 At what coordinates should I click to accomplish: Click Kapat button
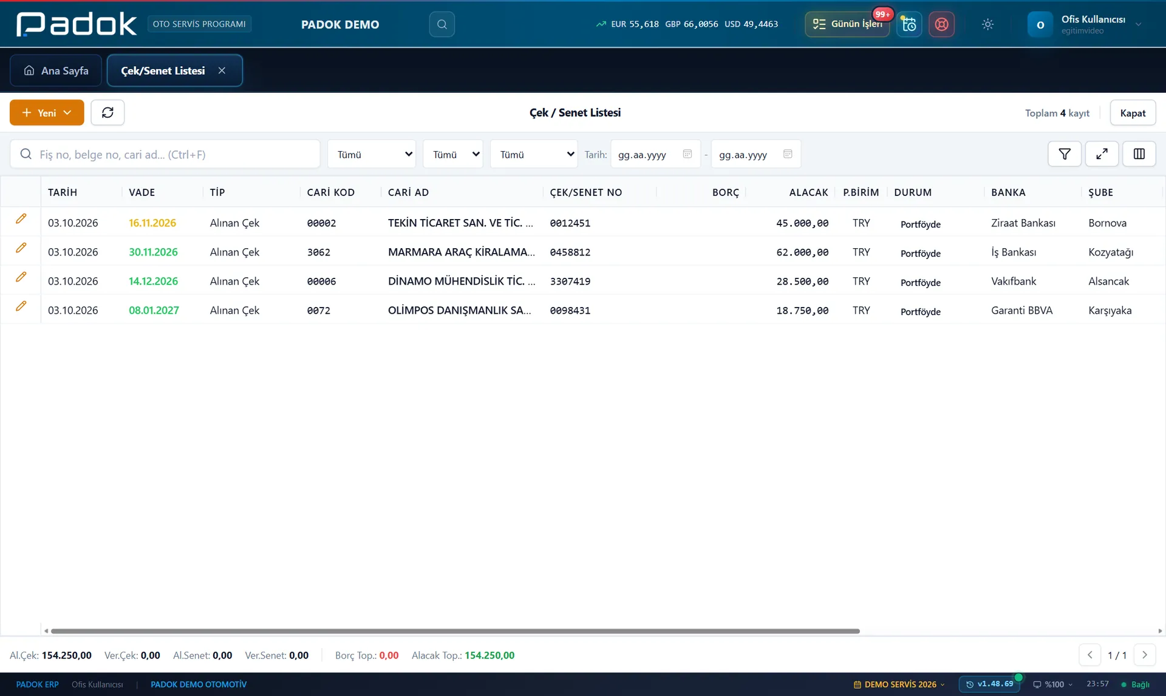[x=1133, y=112]
